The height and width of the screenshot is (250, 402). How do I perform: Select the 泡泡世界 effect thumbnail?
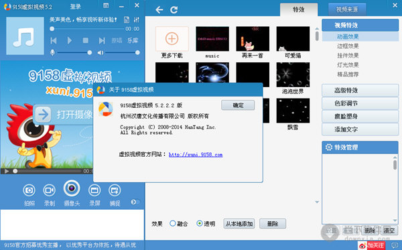[x=293, y=74]
